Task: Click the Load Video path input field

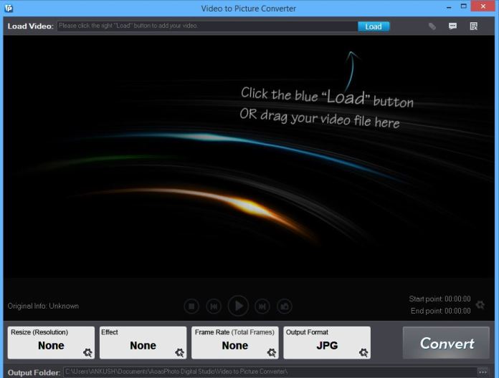Action: pyautogui.click(x=207, y=26)
